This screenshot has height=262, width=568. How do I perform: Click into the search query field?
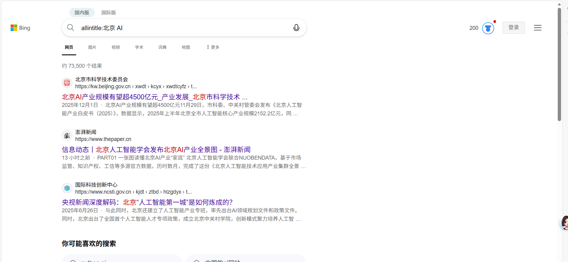coord(184,28)
